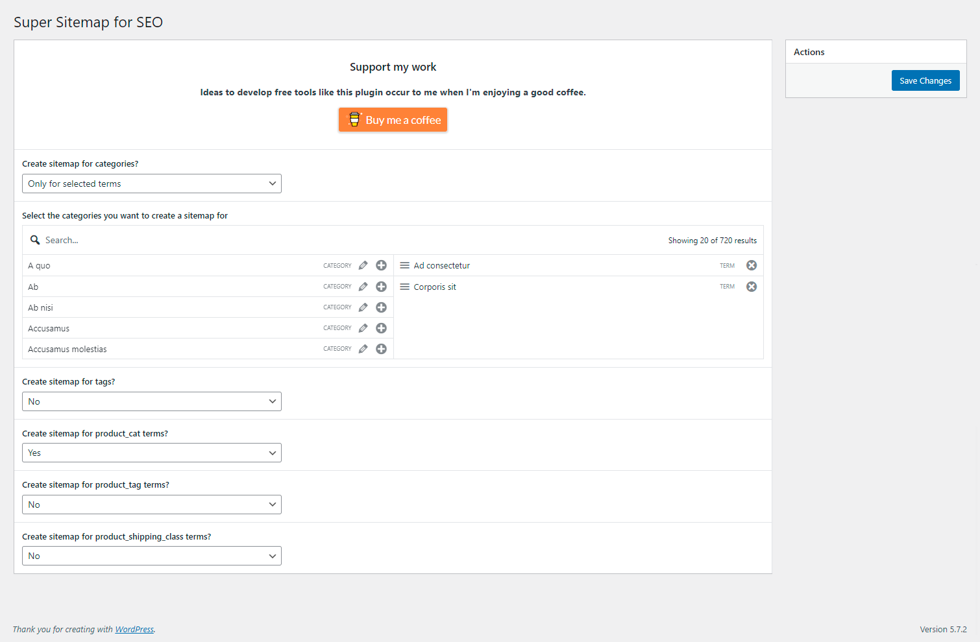Open the "Create sitemap for tags" dropdown
The height and width of the screenshot is (642, 980).
pos(151,401)
